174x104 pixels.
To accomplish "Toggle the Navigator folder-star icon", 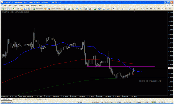I will (21, 9).
